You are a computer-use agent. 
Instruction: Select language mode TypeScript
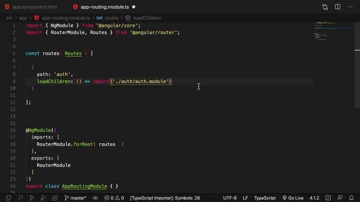click(x=265, y=198)
